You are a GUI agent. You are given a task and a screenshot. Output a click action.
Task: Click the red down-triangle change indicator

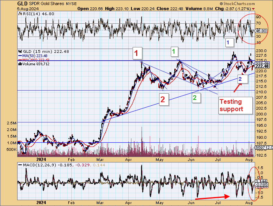[253, 9]
